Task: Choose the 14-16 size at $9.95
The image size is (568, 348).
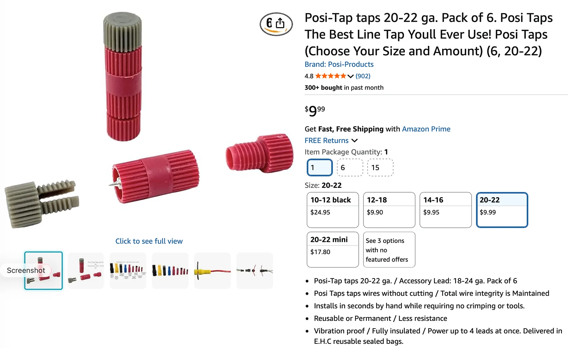Action: 445,210
